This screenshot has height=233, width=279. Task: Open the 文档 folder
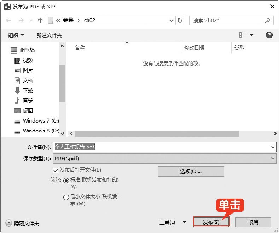28,80
